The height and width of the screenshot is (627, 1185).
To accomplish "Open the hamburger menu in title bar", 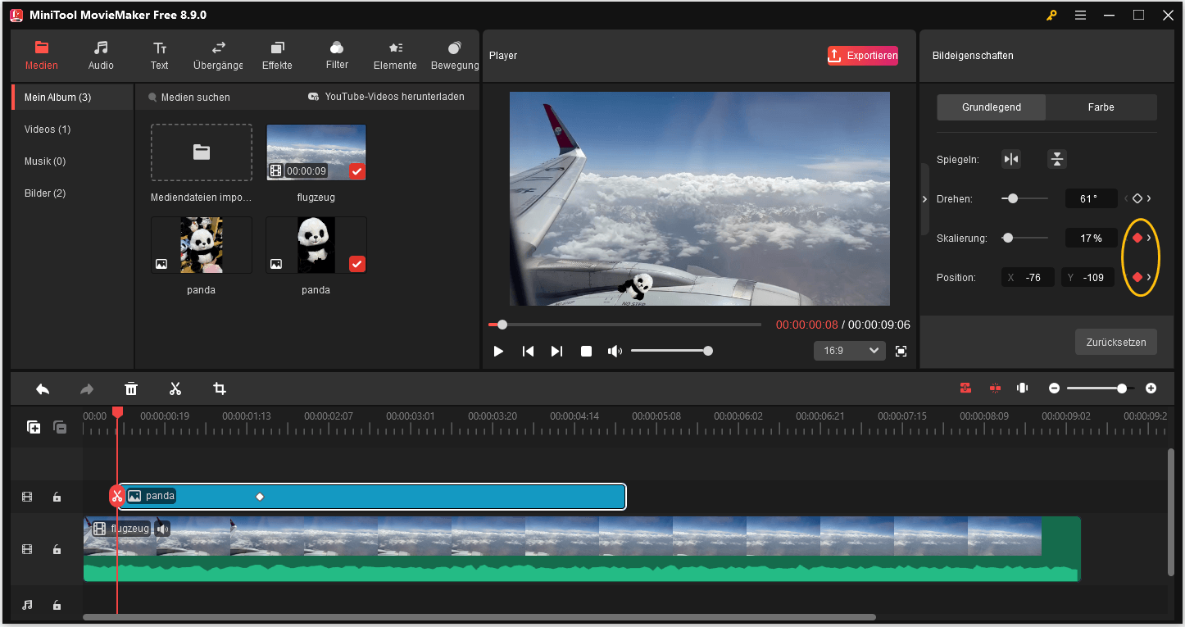I will click(1080, 15).
